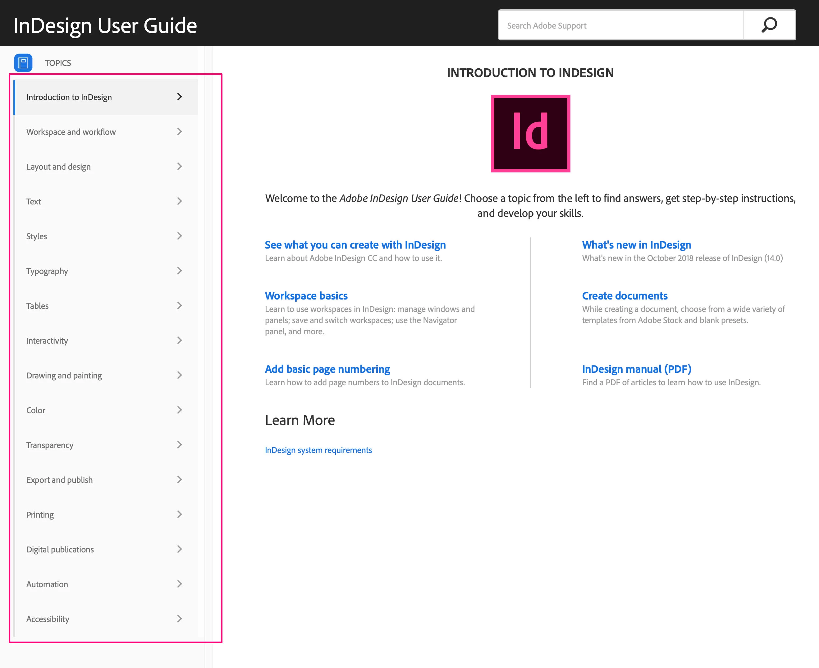Click the search magnifier icon

point(769,25)
